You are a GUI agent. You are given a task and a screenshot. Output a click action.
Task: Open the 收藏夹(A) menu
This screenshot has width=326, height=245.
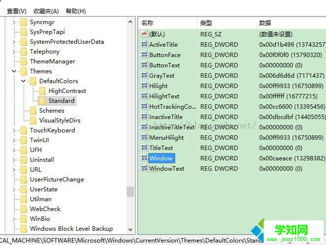point(46,11)
